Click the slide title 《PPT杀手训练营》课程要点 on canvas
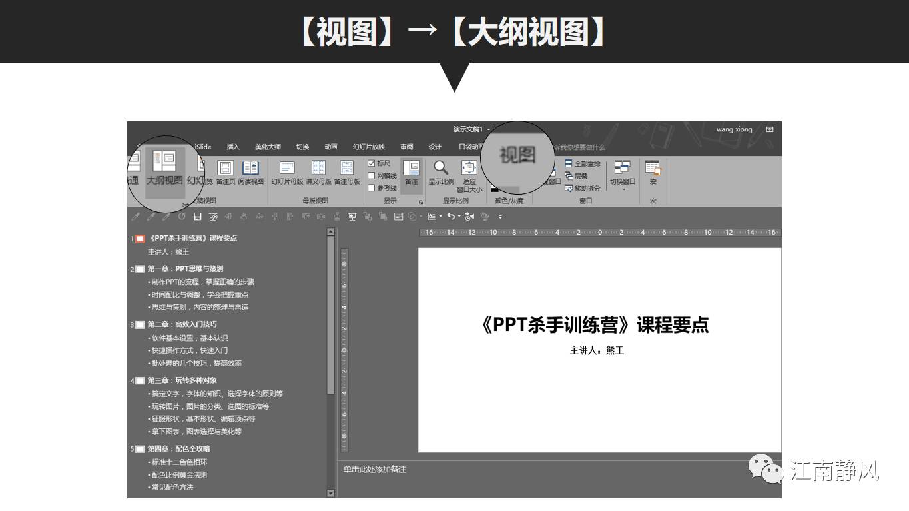The width and height of the screenshot is (909, 511). point(595,325)
